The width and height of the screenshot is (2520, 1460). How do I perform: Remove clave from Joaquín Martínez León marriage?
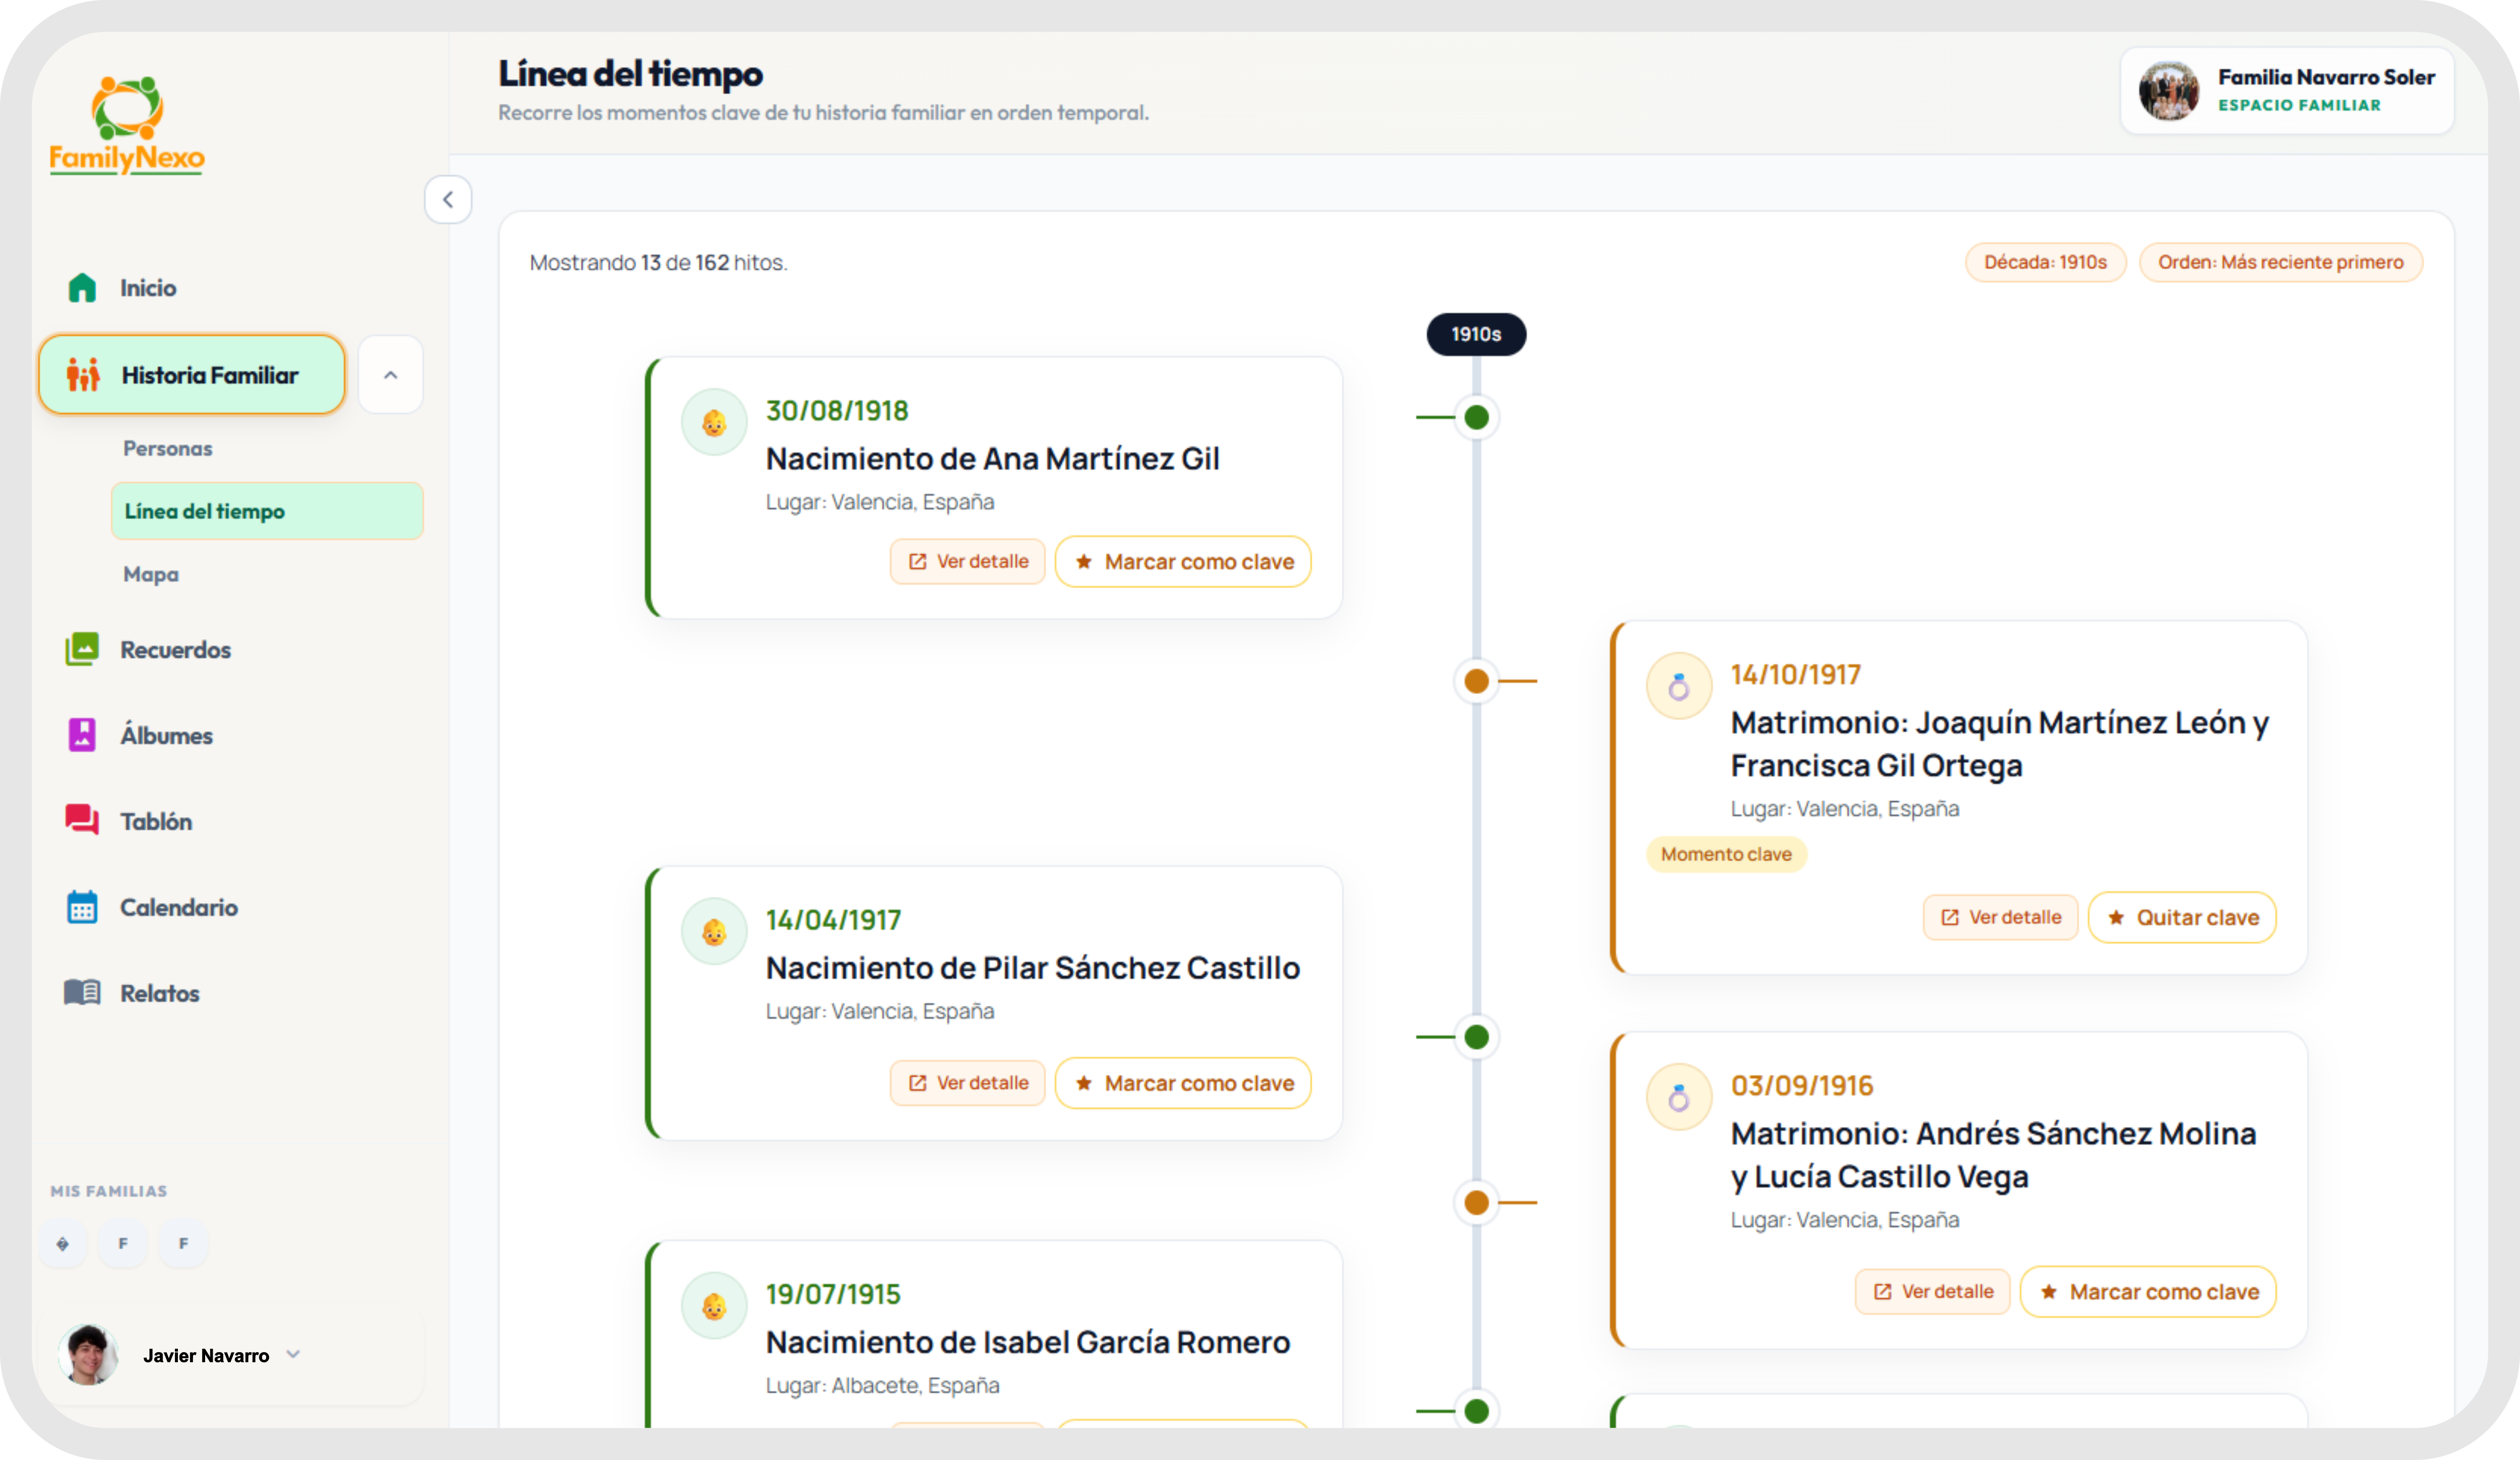pyautogui.click(x=2182, y=917)
